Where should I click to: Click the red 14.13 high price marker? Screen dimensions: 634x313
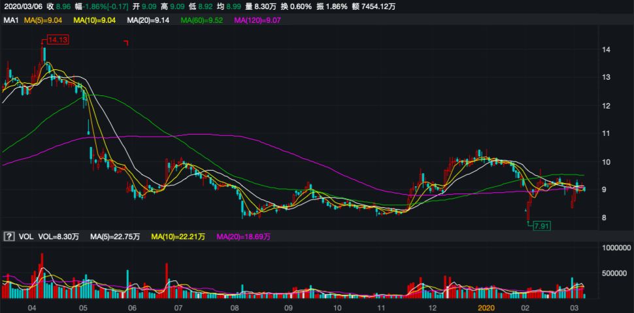pos(58,40)
